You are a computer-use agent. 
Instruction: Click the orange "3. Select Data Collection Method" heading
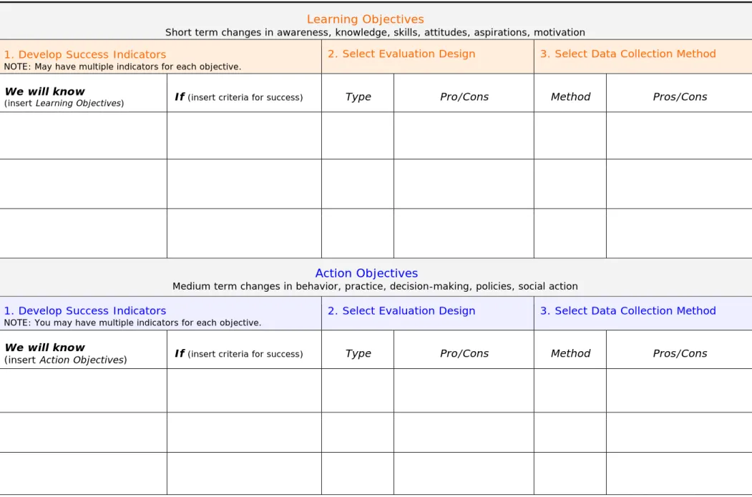pos(628,54)
